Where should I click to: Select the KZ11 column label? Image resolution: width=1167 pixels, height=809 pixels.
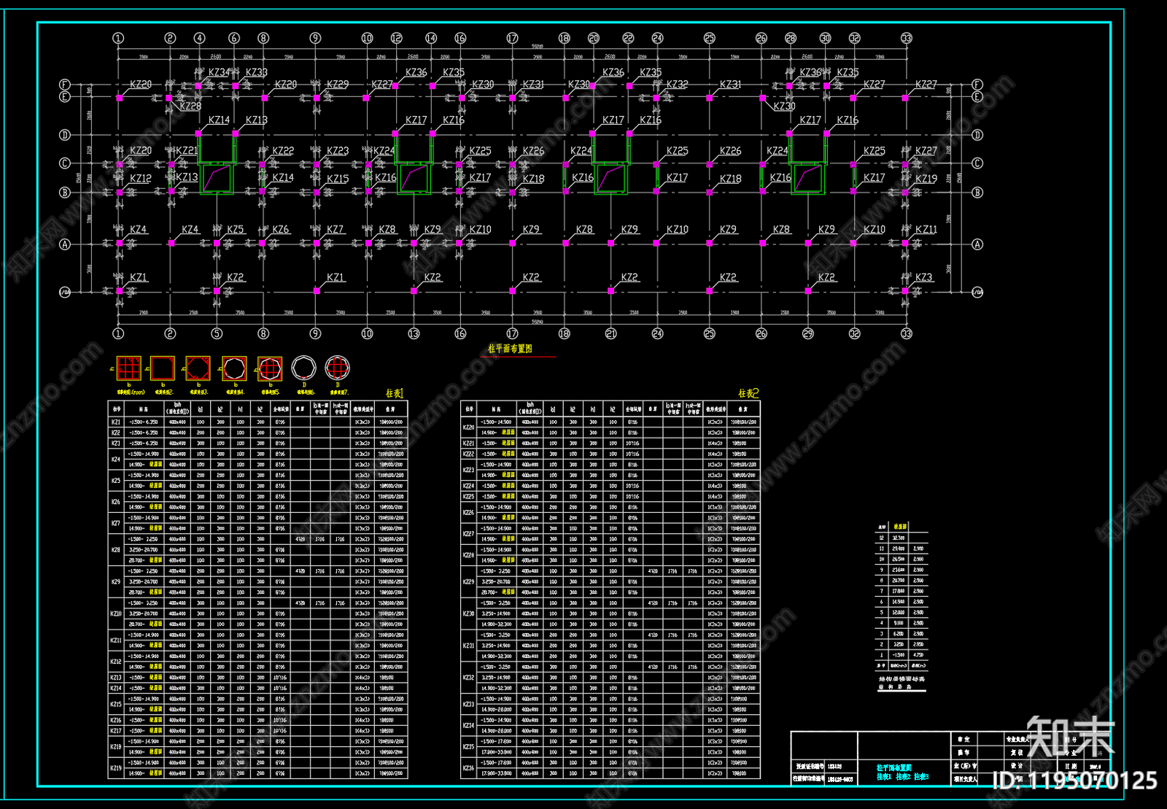point(926,230)
